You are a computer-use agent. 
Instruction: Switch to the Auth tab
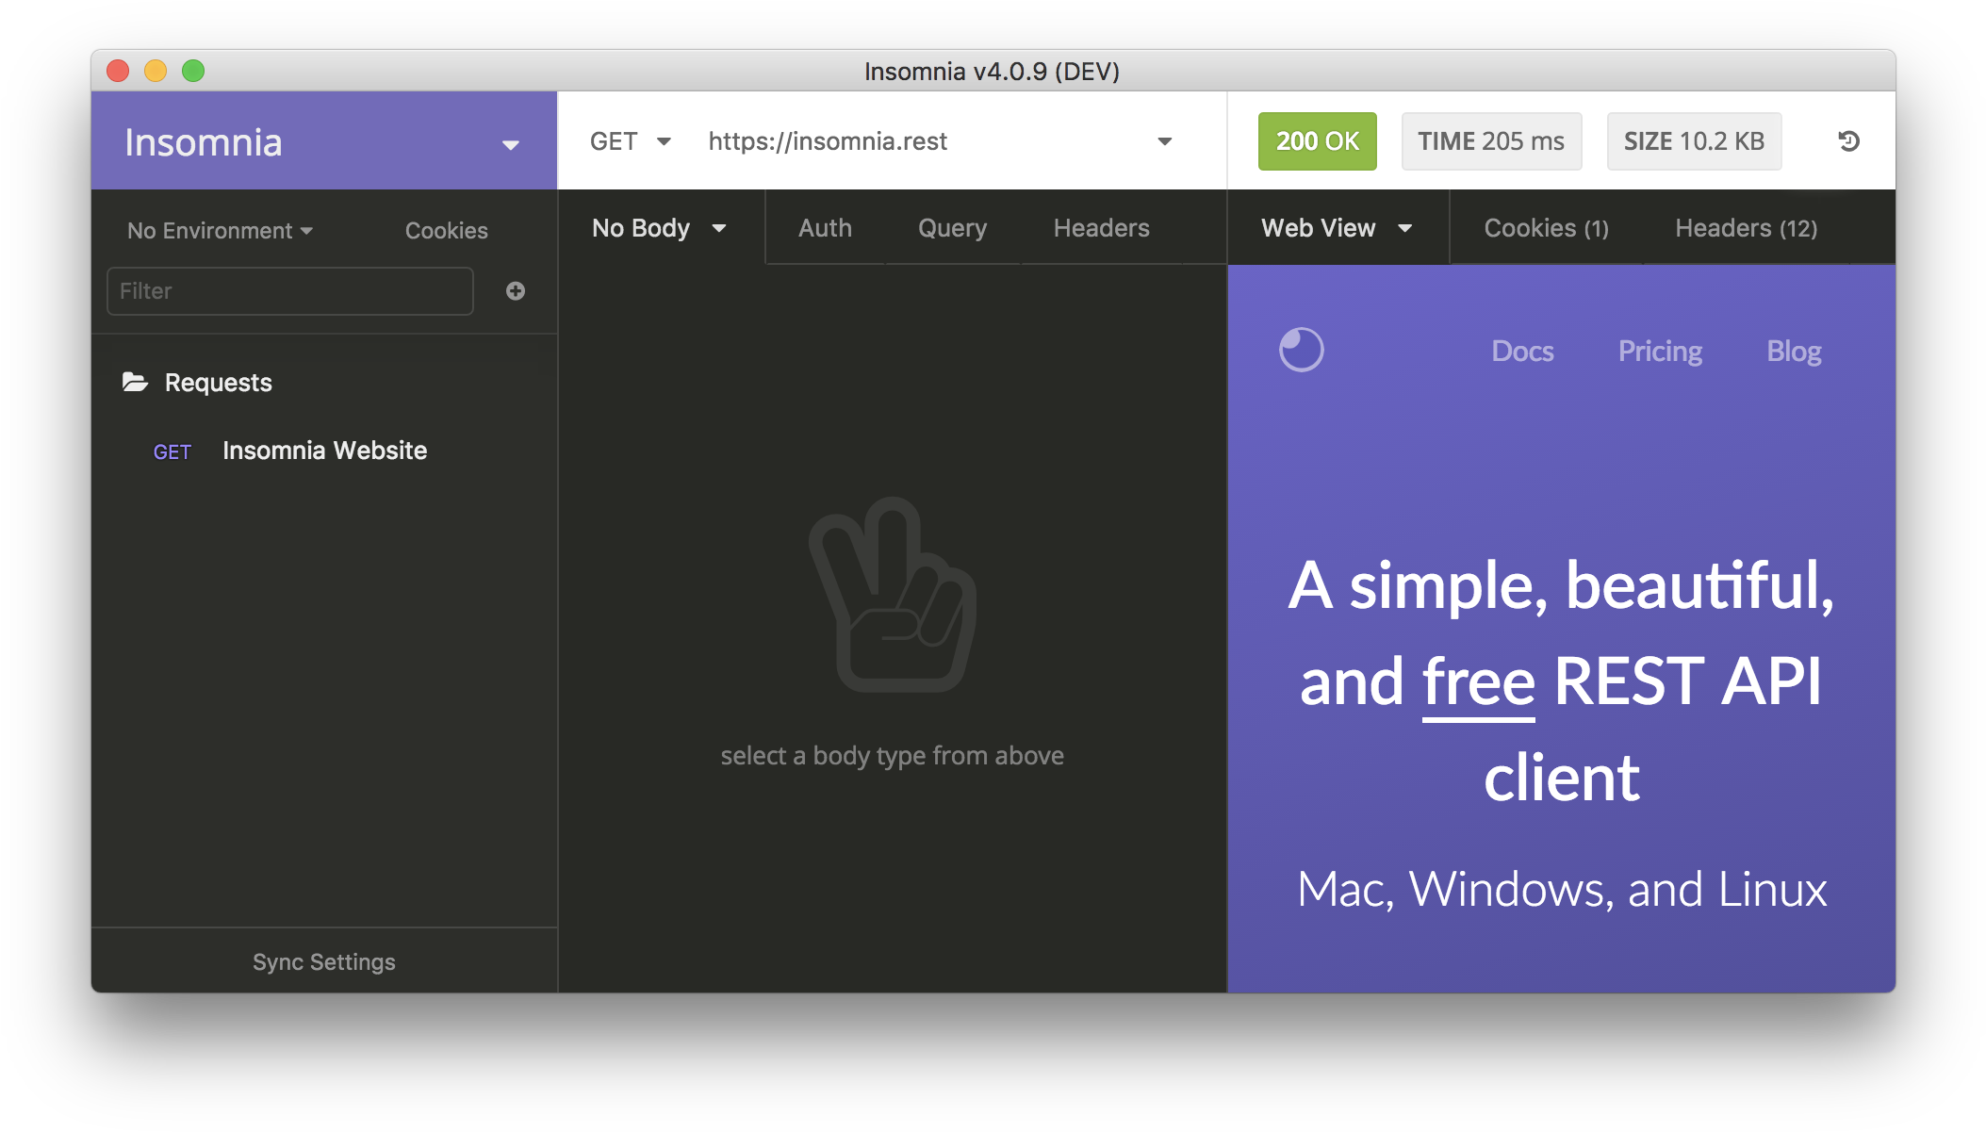tap(825, 228)
